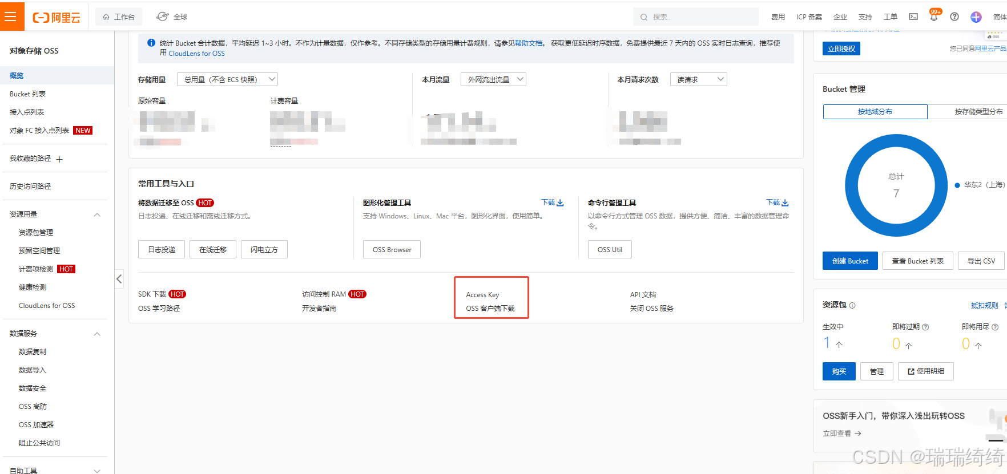The image size is (1007, 474).
Task: Open the help question-mark icon
Action: pos(954,17)
